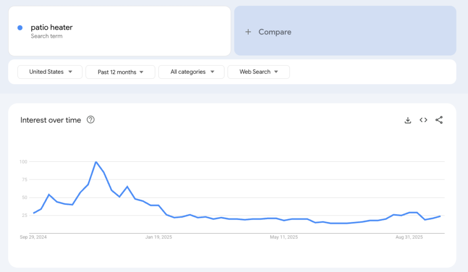Download the interest over time data
Viewport: 468px width, 272px height.
click(x=408, y=120)
